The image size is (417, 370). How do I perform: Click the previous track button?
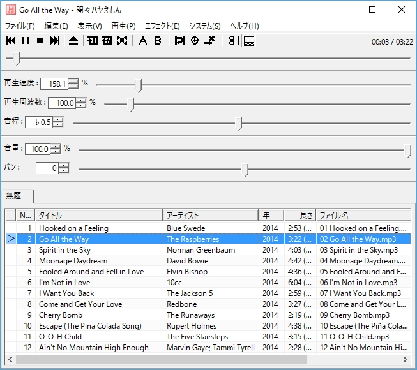(x=11, y=41)
